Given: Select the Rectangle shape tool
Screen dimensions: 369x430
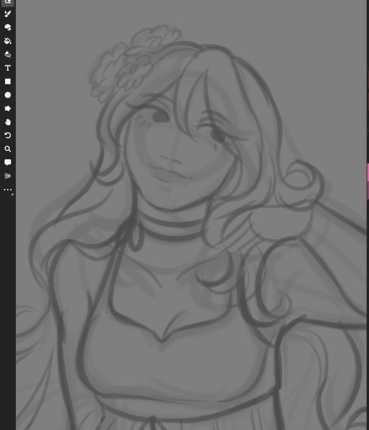Looking at the screenshot, I should 8,81.
